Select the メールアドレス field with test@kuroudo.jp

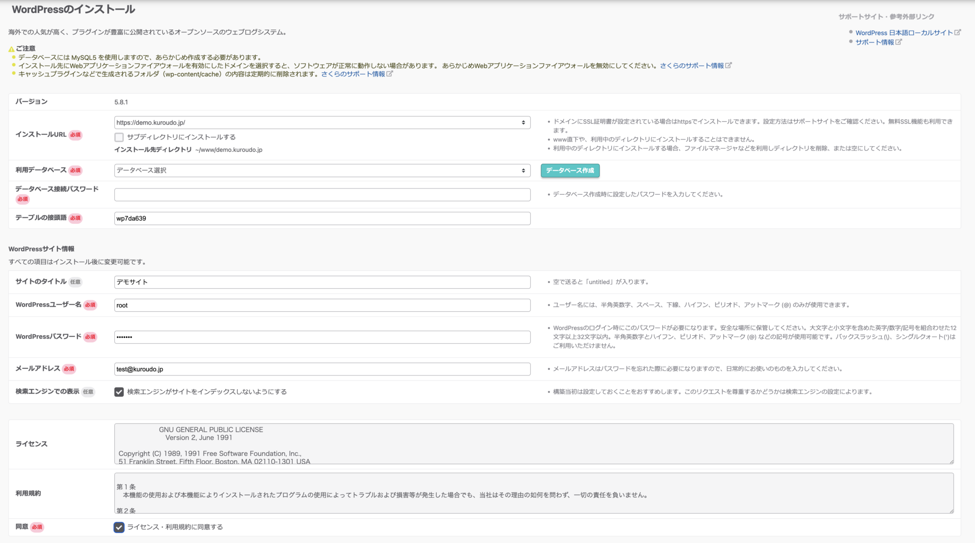coord(322,369)
